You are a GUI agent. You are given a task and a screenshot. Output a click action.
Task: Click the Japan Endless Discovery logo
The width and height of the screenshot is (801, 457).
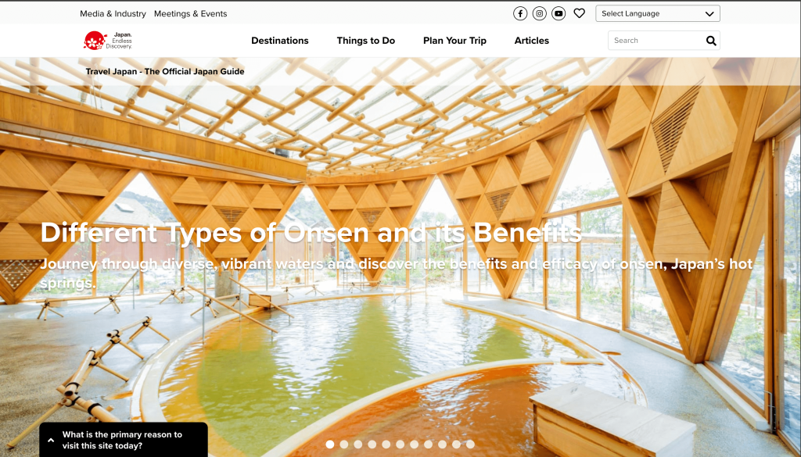point(108,41)
